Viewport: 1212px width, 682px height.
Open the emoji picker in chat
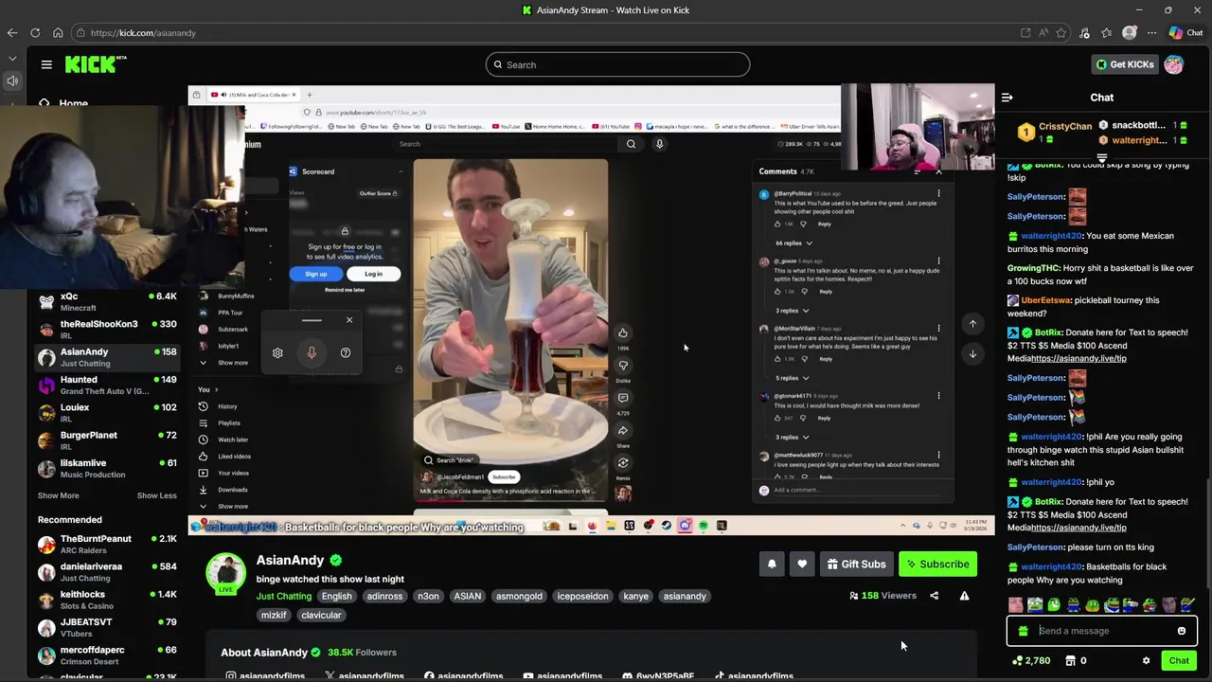point(1181,631)
